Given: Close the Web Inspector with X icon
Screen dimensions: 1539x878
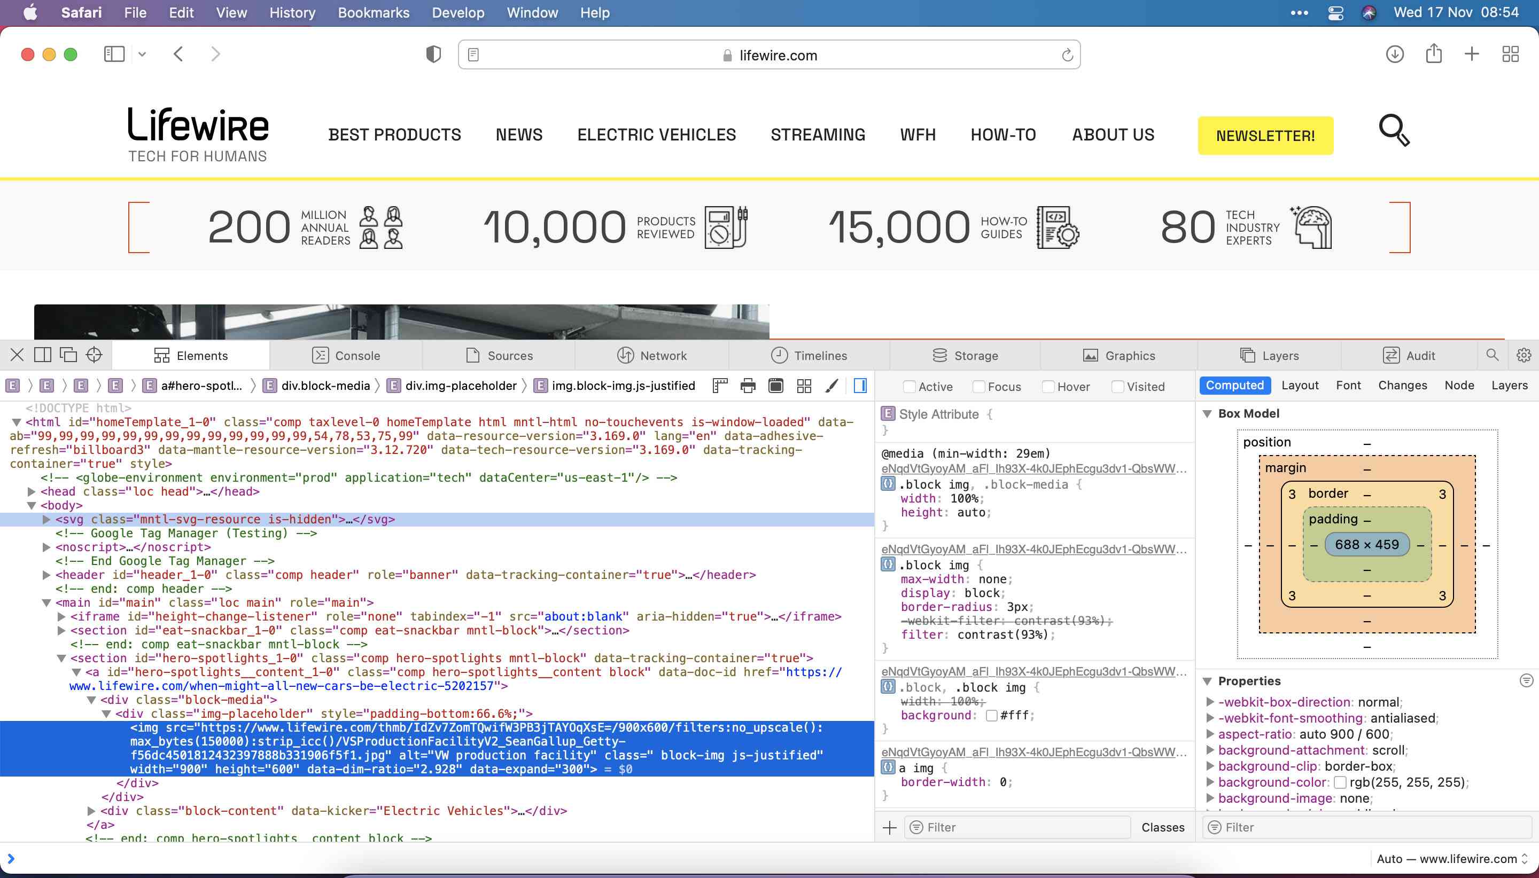Looking at the screenshot, I should tap(17, 355).
